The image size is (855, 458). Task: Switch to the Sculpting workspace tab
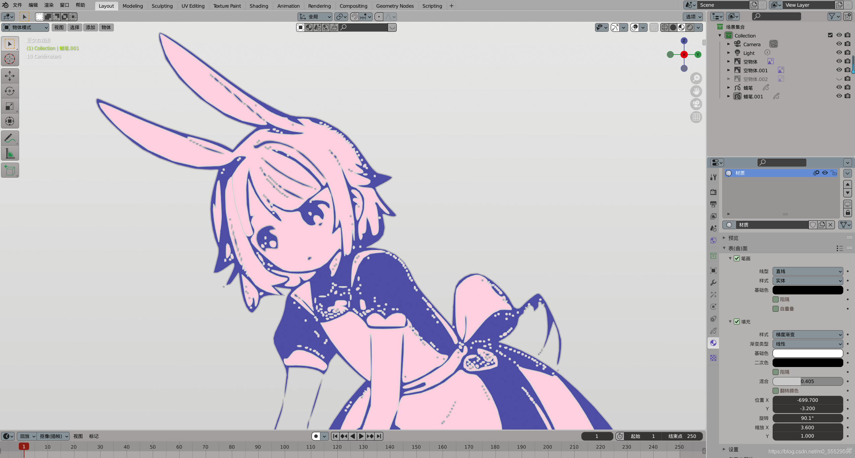[x=162, y=6]
